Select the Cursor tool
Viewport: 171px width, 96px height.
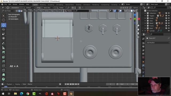coord(3,20)
